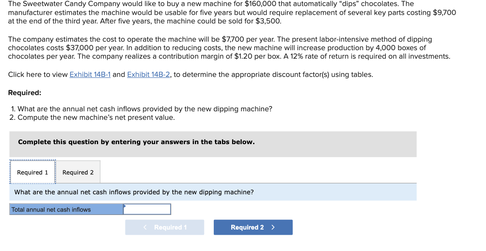Click the Required 1 navigation button
486x251 pixels.
tap(164, 227)
